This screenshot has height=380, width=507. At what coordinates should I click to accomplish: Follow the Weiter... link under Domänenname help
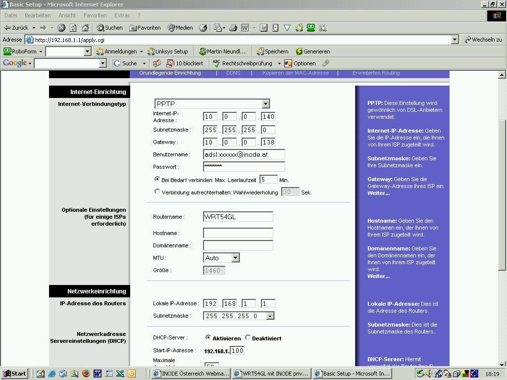379,276
